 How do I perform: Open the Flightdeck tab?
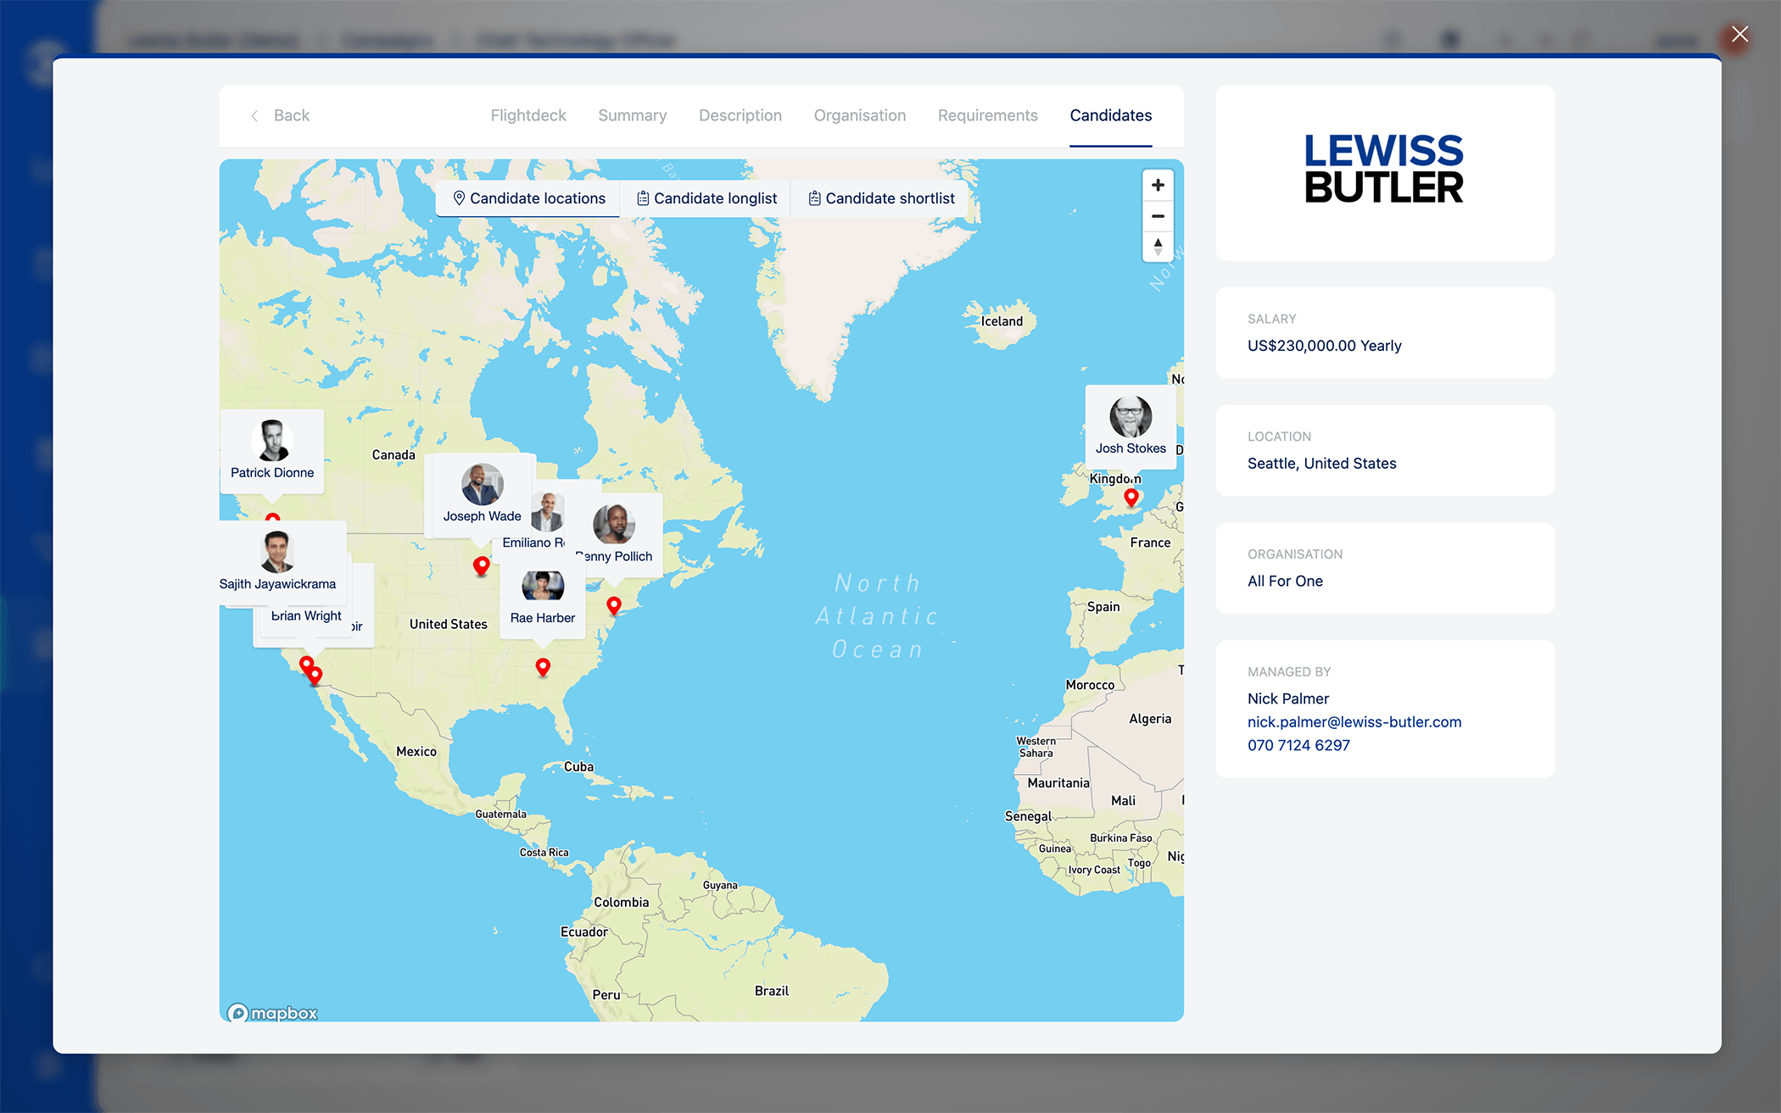[x=528, y=115]
